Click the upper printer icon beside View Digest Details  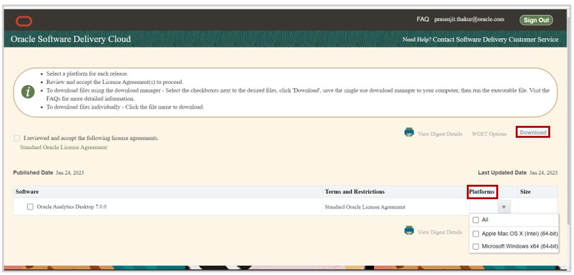coord(409,132)
